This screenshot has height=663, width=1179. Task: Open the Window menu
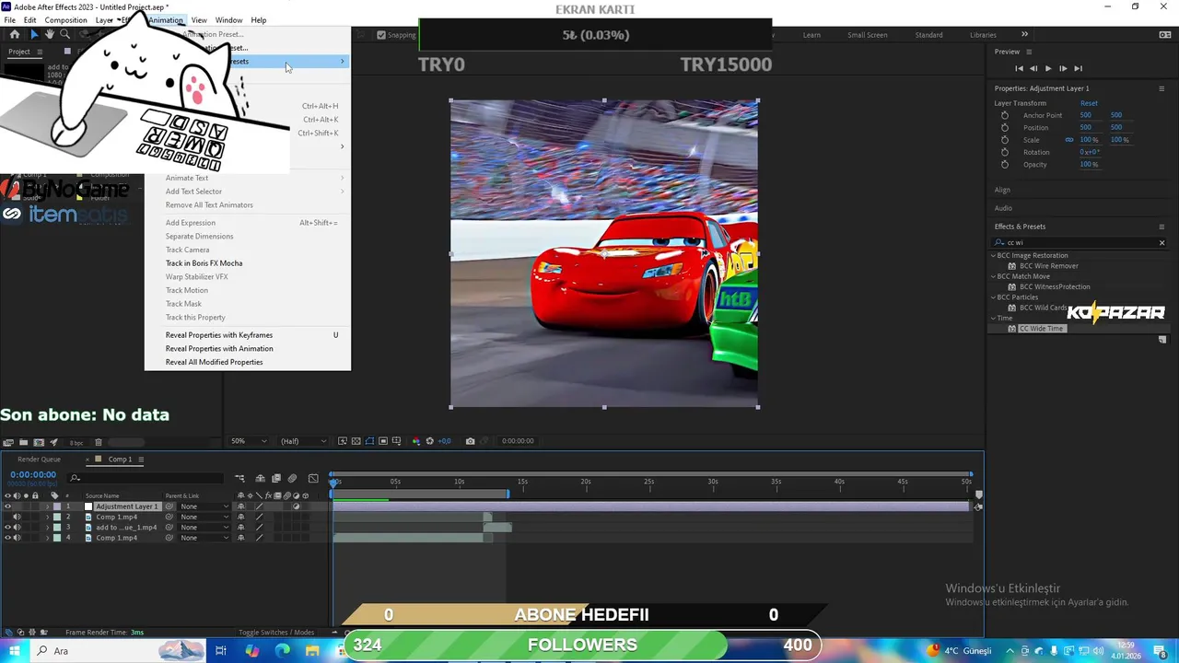click(x=228, y=20)
